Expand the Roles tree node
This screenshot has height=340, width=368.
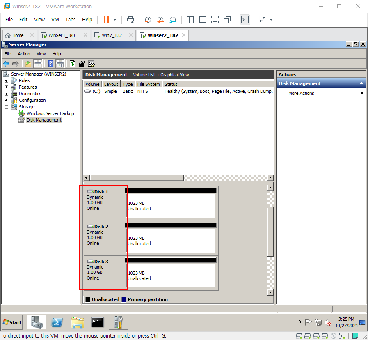coord(6,80)
